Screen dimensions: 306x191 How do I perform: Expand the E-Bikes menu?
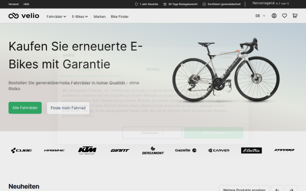point(80,17)
